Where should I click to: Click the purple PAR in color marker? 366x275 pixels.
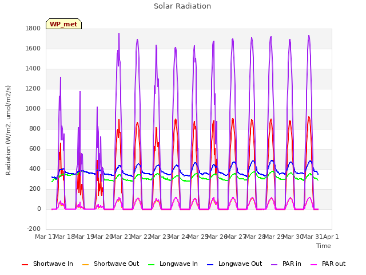point(274,265)
